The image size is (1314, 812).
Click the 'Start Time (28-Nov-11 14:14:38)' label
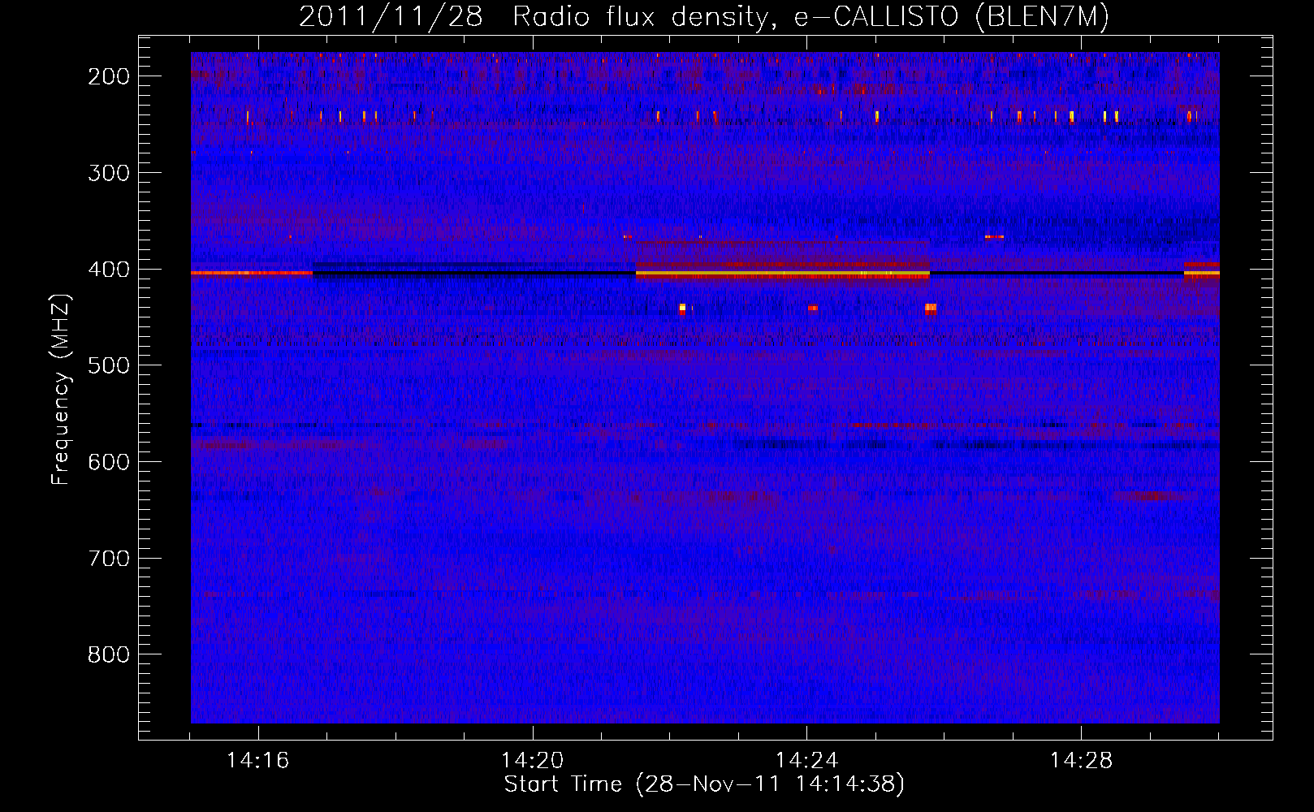[x=704, y=784]
